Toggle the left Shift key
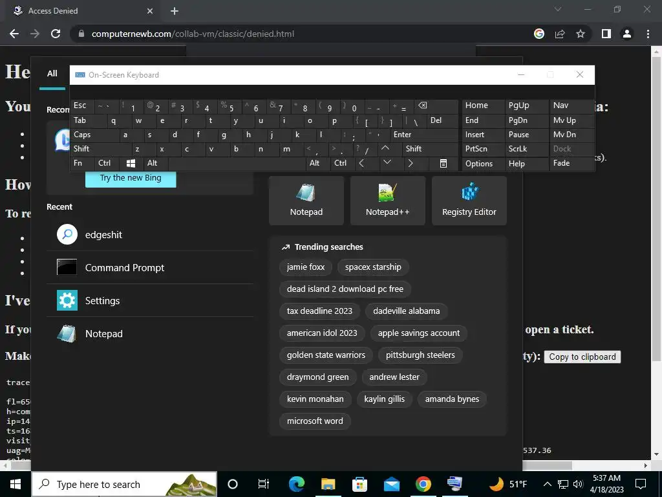 [x=101, y=149]
